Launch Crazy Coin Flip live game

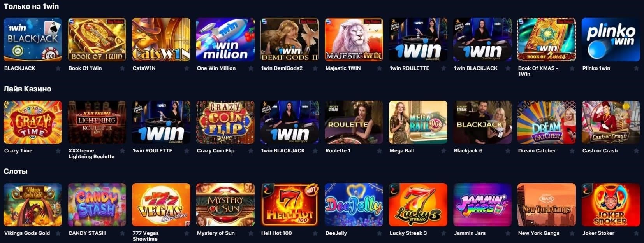pyautogui.click(x=225, y=122)
